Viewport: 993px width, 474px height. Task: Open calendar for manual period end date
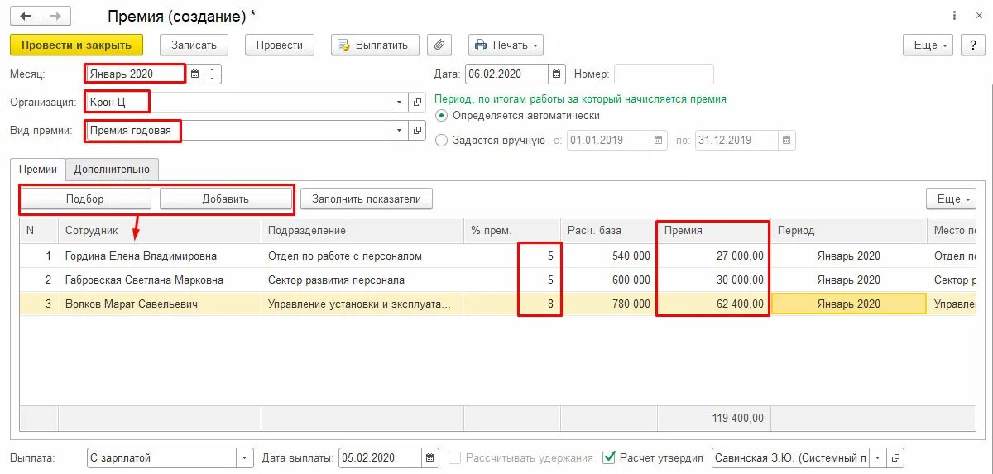coord(787,141)
